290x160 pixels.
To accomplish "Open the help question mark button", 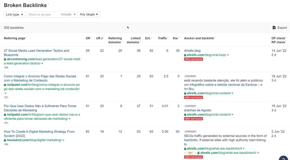I will pyautogui.click(x=284, y=159).
